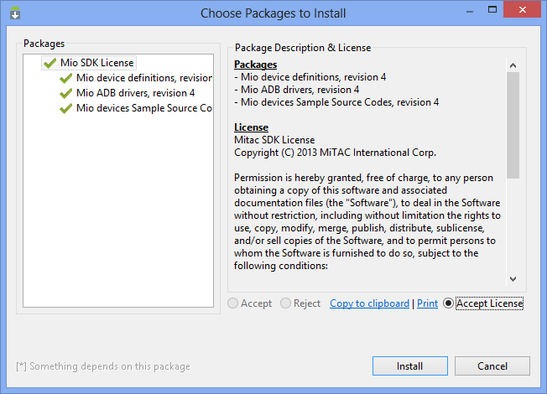Close the Choose Packages to Install window
This screenshot has width=547, height=394.
(x=522, y=9)
